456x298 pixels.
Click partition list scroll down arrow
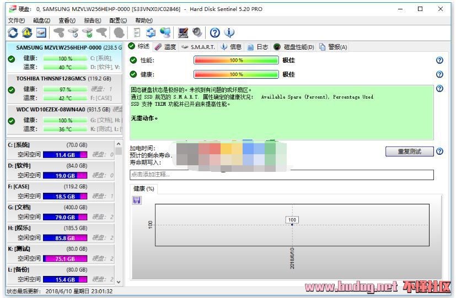point(119,281)
